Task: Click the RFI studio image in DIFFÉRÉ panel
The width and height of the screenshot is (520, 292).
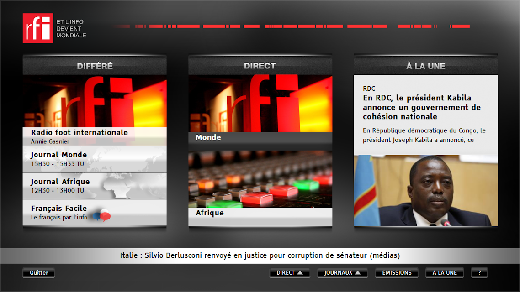Action: pos(95,101)
